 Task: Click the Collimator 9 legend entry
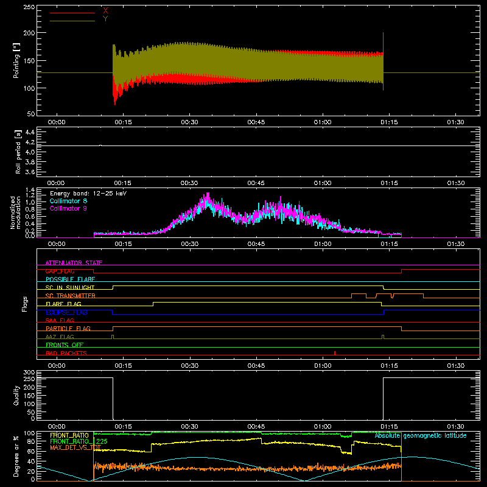point(68,208)
